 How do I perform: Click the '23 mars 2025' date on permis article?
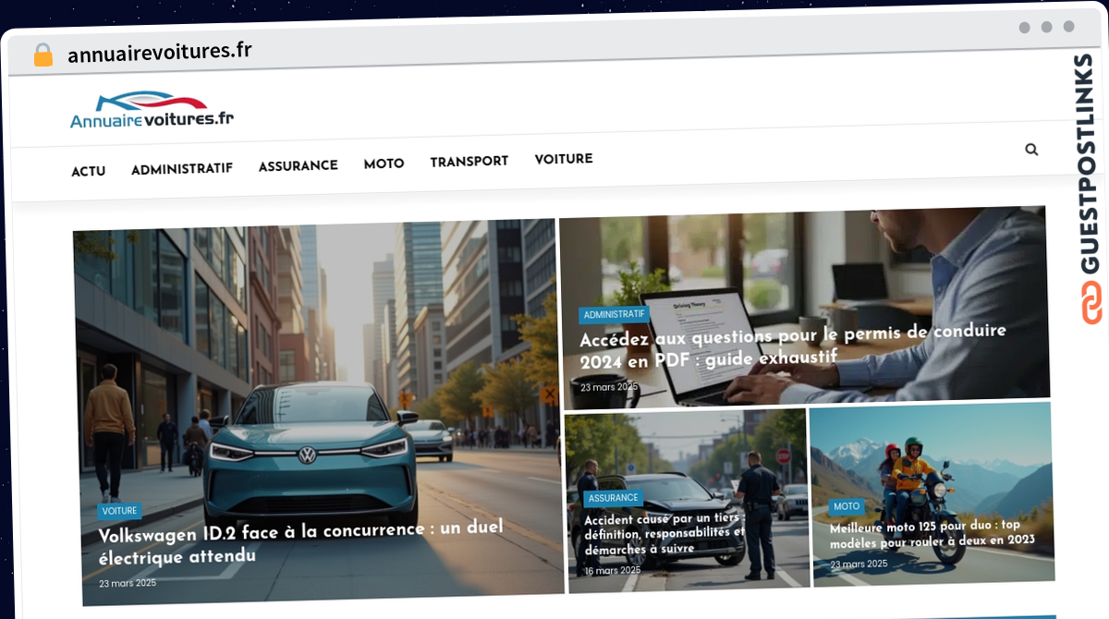point(610,387)
